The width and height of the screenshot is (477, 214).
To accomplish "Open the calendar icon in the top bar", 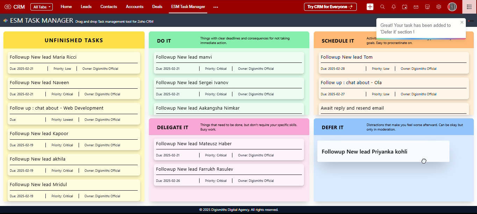I will pos(405,7).
